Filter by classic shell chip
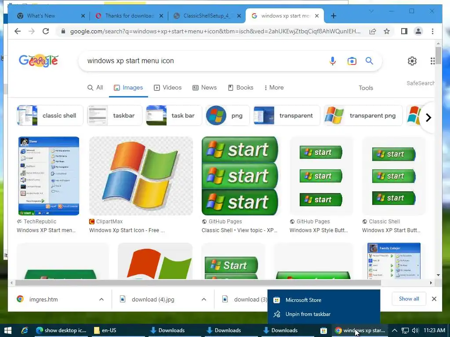Viewport: 450px width, 337px height. [x=50, y=115]
